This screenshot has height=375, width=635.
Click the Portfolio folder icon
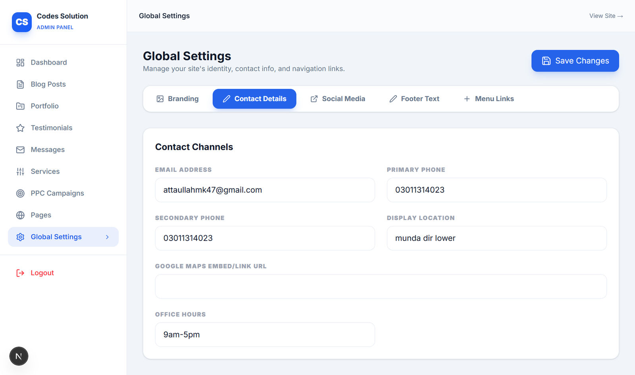pos(20,106)
